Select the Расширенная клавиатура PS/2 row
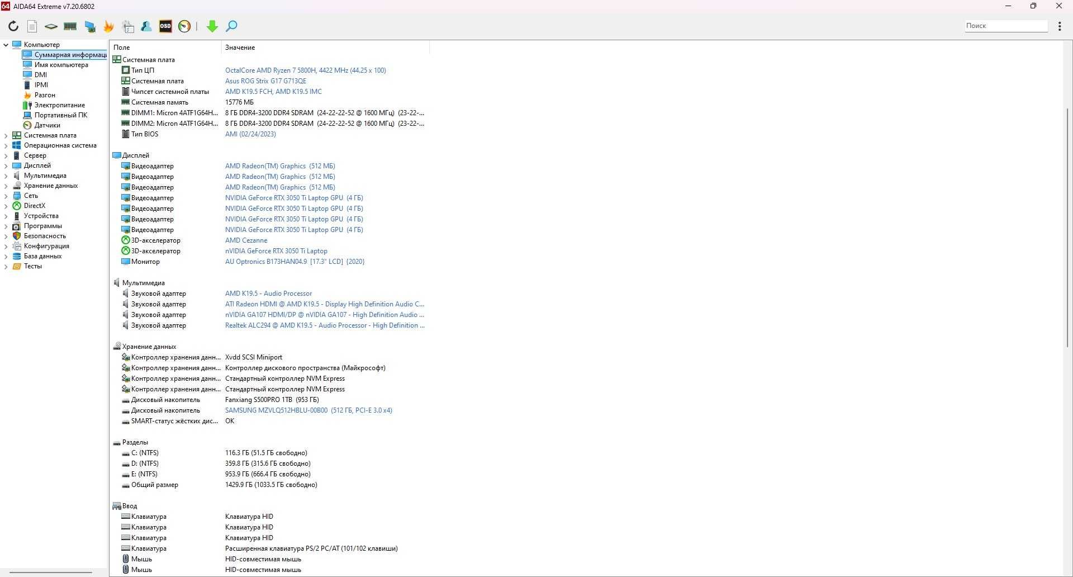This screenshot has height=577, width=1073. (x=269, y=548)
